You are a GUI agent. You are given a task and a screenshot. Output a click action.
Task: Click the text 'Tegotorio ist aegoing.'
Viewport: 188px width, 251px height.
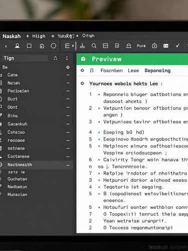coord(133,187)
